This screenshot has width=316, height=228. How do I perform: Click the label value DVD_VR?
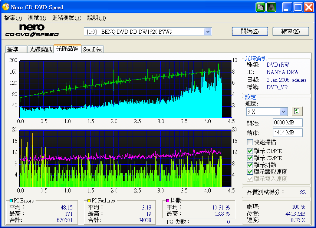(277, 87)
